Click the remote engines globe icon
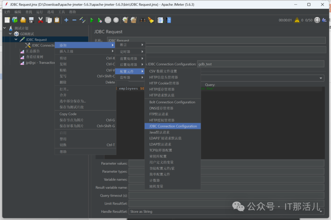Viewport: 331px width, 220px height. coord(317,20)
